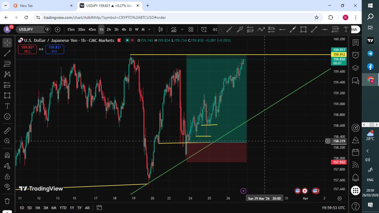This screenshot has width=379, height=213.
Task: Open the Chrome three-dot menu
Action: tap(356, 18)
